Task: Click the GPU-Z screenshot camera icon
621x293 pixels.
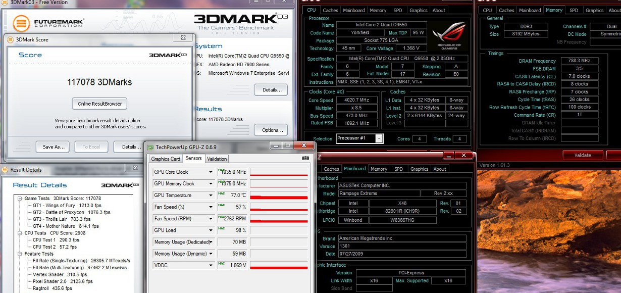Action: tap(305, 158)
